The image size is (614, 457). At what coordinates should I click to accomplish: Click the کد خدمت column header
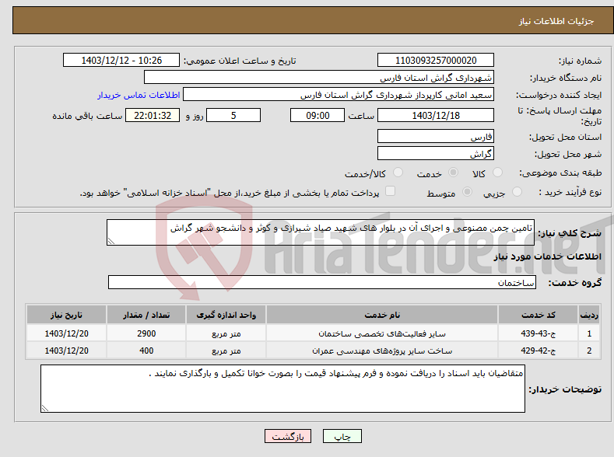[539, 315]
